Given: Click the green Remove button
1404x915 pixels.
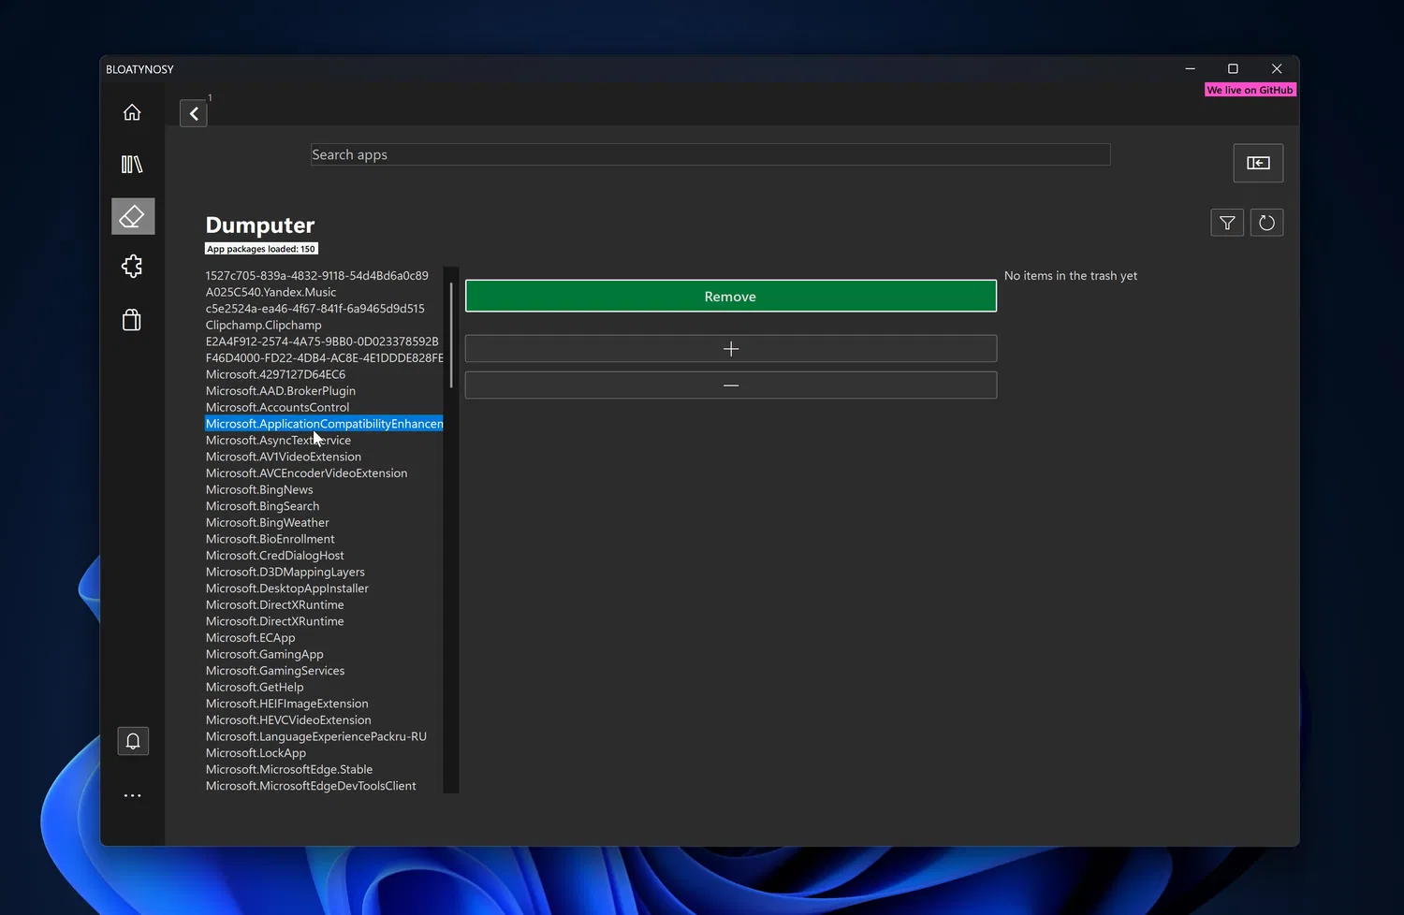Looking at the screenshot, I should 731,297.
